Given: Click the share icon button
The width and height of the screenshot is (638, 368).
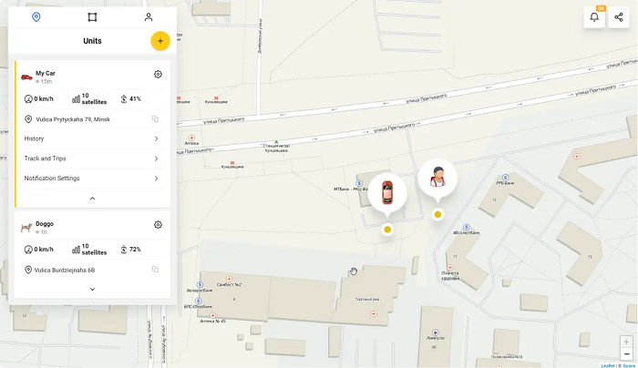Looking at the screenshot, I should 619,17.
